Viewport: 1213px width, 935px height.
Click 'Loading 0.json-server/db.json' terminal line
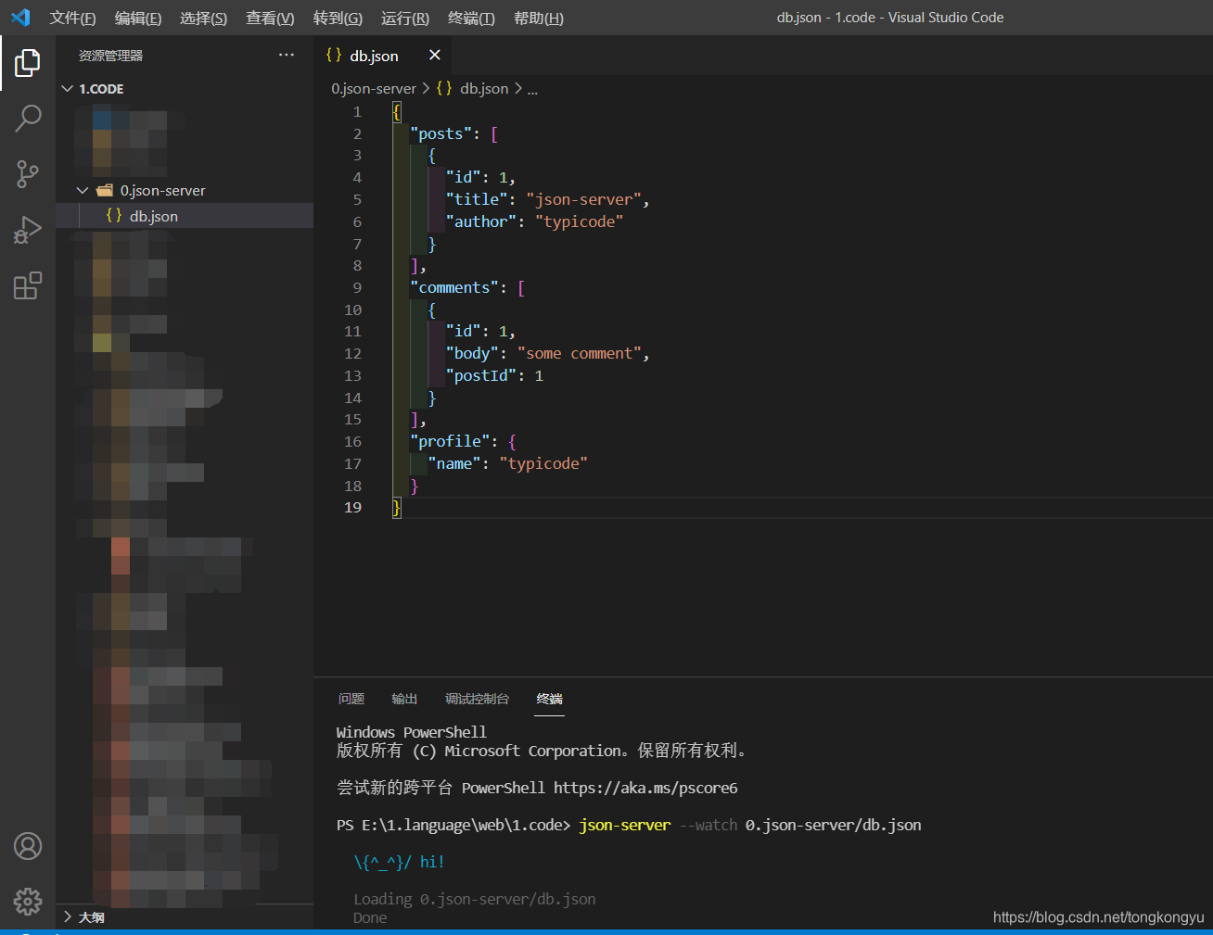474,899
